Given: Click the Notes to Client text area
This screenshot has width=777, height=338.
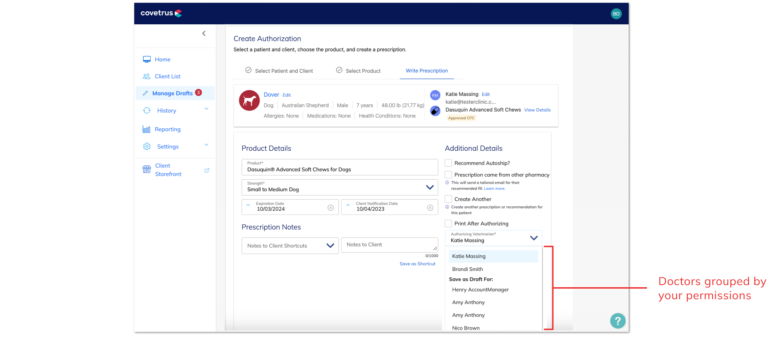Looking at the screenshot, I should tap(390, 245).
